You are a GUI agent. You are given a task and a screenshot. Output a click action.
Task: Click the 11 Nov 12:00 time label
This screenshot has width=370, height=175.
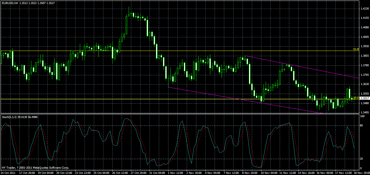288,173
